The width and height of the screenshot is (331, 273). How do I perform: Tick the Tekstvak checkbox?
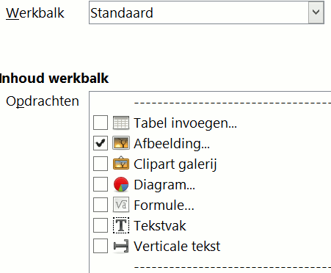[x=101, y=225]
